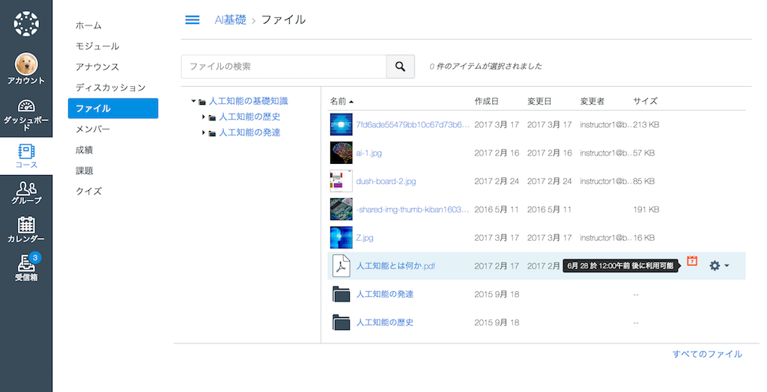
Task: Select 人工知能の発達 in folder tree
Action: tap(249, 132)
